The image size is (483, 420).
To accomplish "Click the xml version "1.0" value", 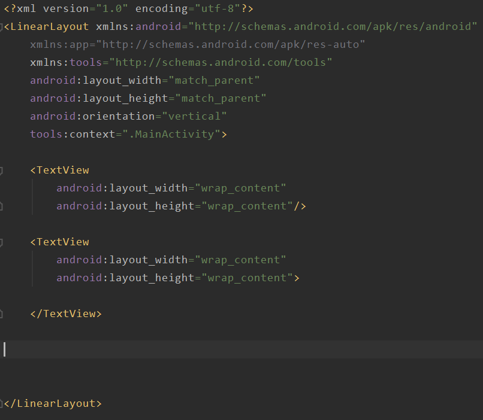I will [x=112, y=8].
